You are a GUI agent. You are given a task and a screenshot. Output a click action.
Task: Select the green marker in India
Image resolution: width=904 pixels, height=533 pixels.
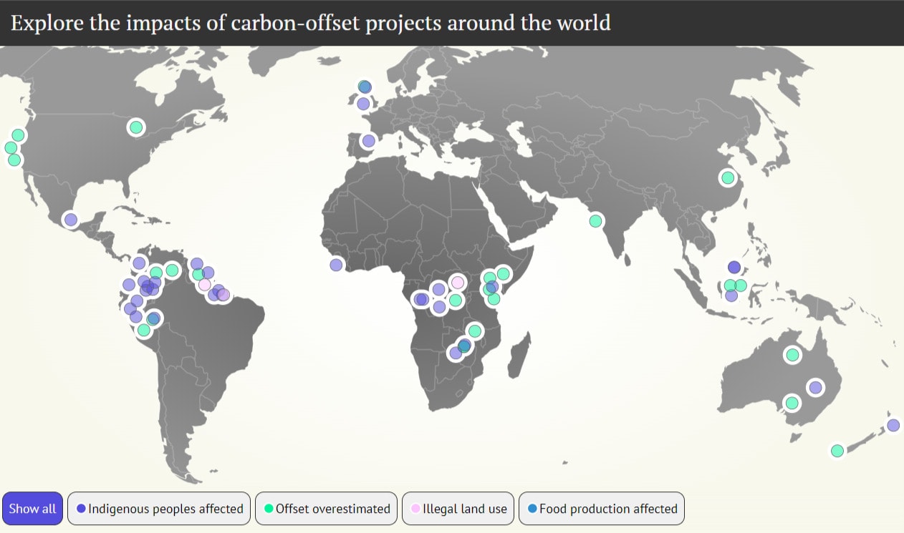coord(595,220)
